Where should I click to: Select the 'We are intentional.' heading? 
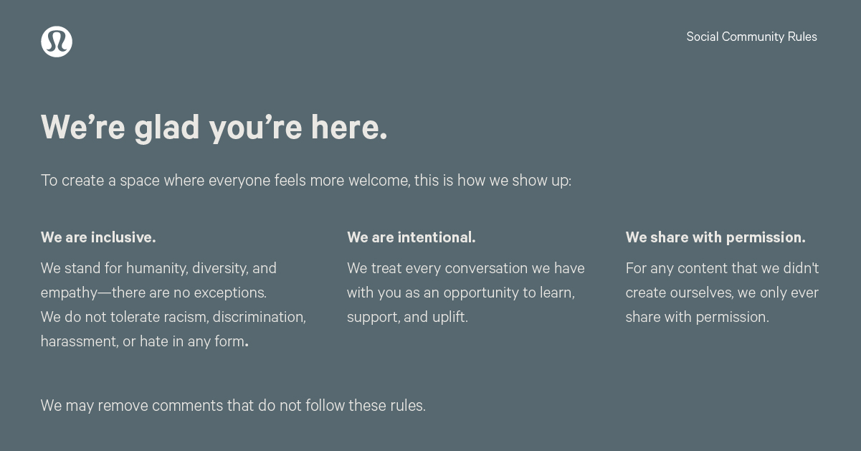(x=411, y=237)
